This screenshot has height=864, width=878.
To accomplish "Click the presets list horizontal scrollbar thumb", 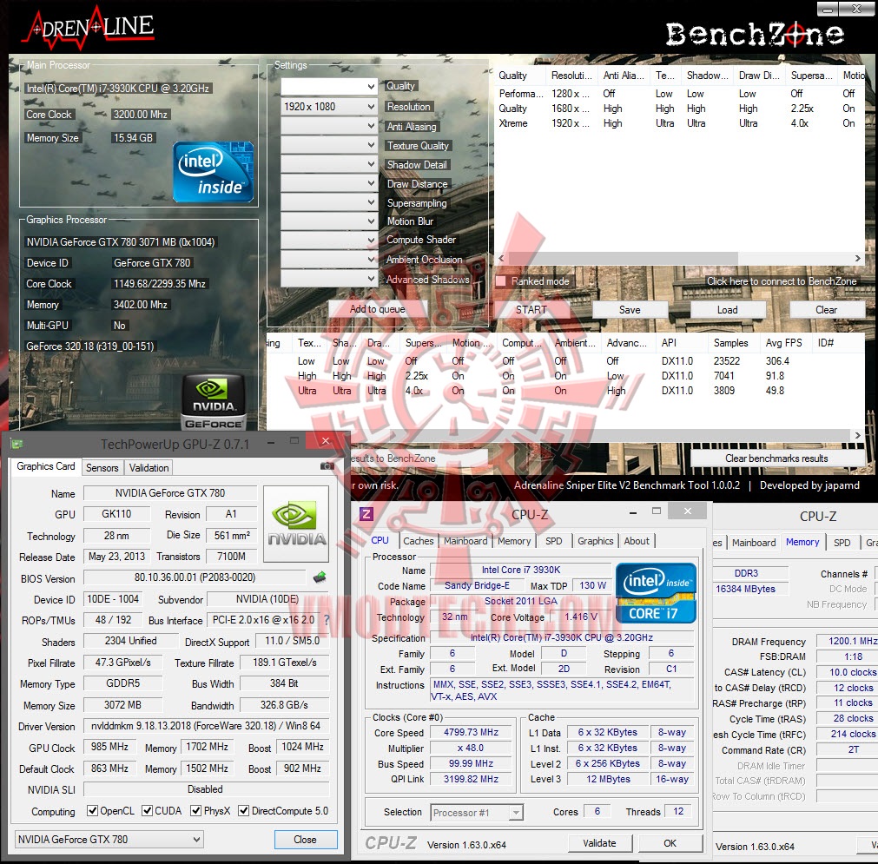I will [x=622, y=258].
